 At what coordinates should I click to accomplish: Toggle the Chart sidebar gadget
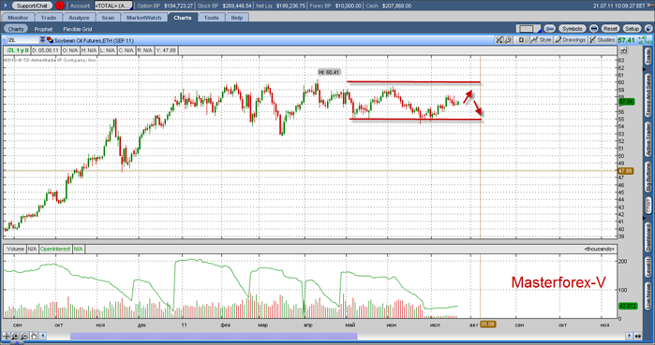click(648, 206)
